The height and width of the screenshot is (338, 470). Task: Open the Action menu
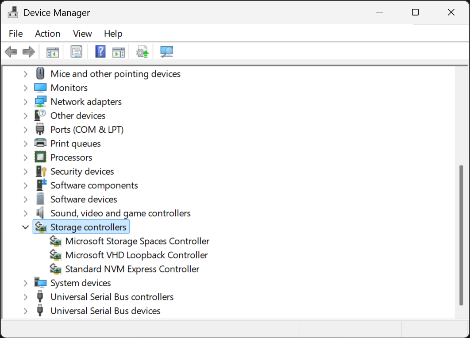pyautogui.click(x=47, y=34)
